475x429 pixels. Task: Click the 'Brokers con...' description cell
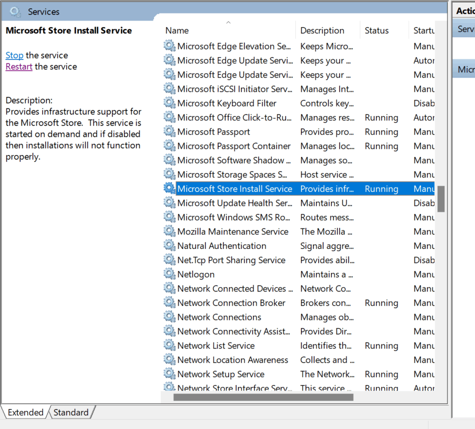[x=325, y=302]
